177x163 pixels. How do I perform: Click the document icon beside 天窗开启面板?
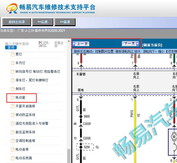click(12, 106)
